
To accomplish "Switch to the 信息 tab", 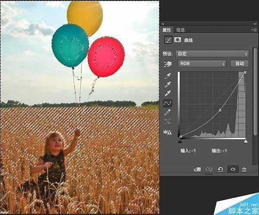I will tap(180, 30).
